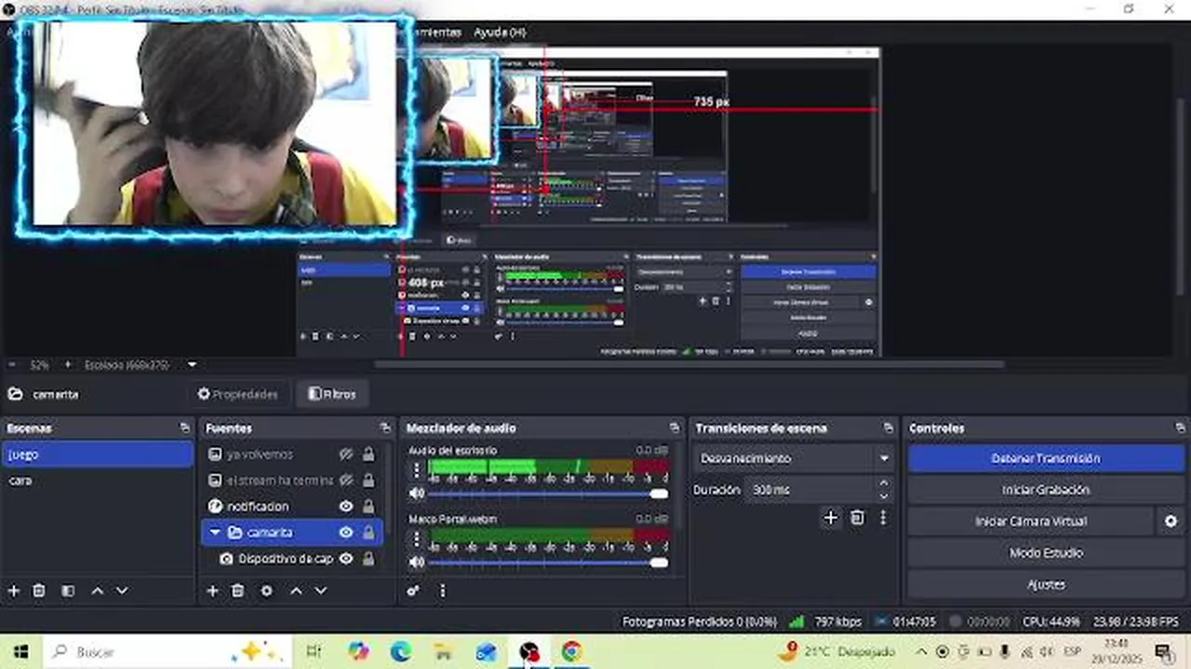Show hidden system tray icons chevron
Image resolution: width=1191 pixels, height=669 pixels.
(921, 651)
